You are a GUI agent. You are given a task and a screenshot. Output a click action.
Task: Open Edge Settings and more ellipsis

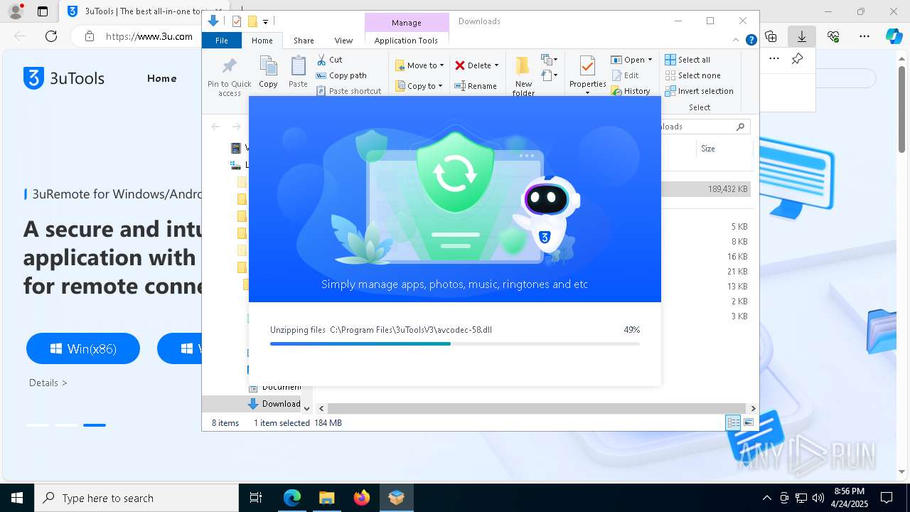[864, 36]
